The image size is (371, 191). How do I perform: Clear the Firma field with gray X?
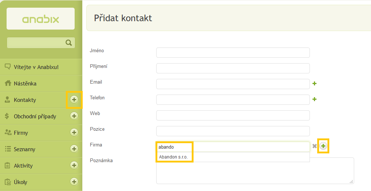[314, 146]
